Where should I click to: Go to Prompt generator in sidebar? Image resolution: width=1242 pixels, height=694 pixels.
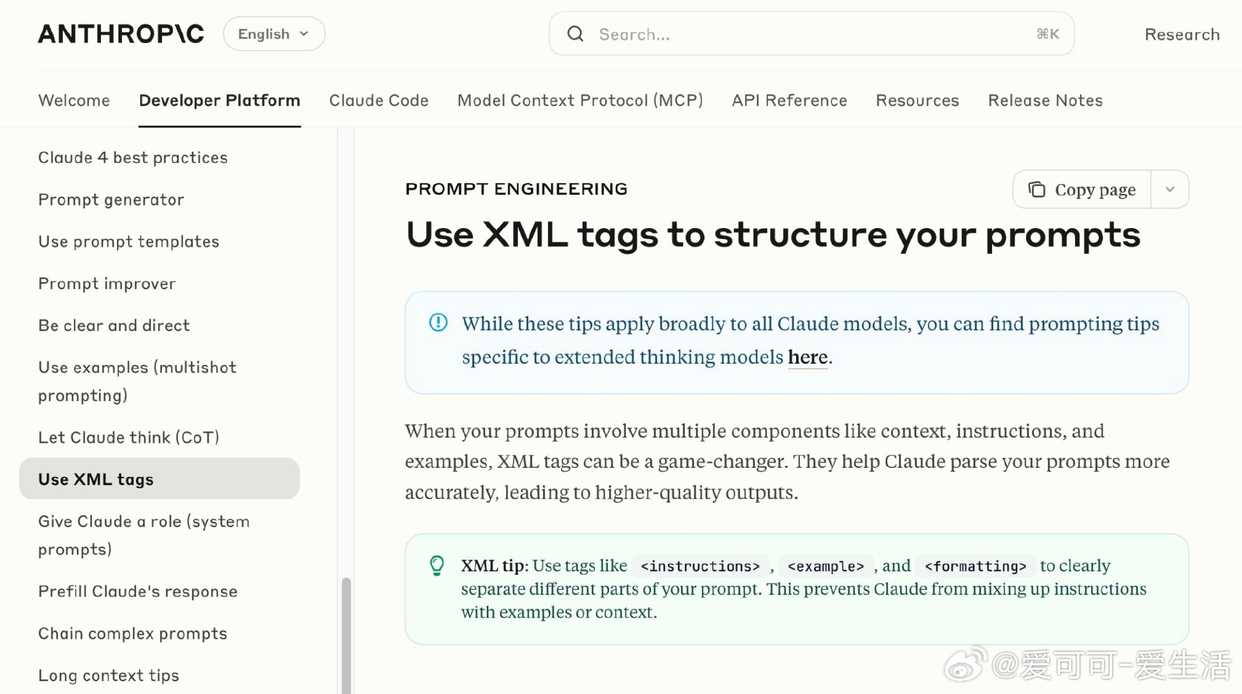point(111,200)
